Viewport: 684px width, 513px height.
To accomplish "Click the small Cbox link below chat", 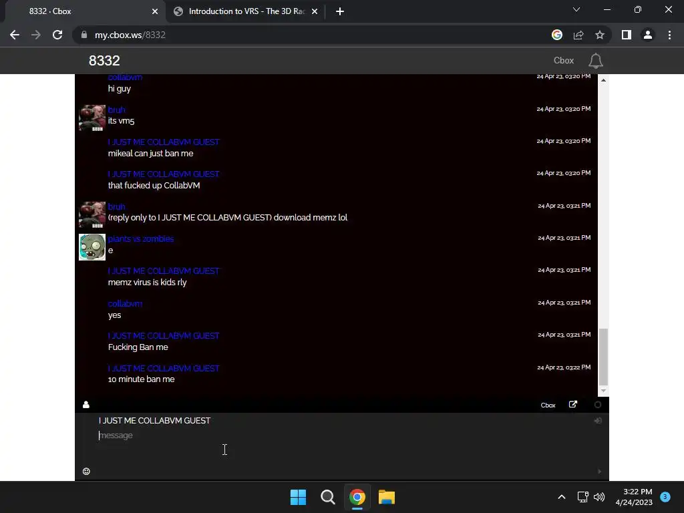I will coord(548,405).
